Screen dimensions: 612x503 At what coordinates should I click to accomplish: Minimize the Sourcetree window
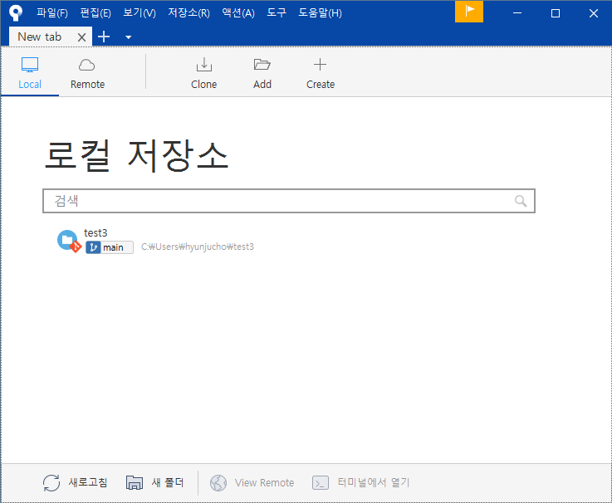[517, 13]
